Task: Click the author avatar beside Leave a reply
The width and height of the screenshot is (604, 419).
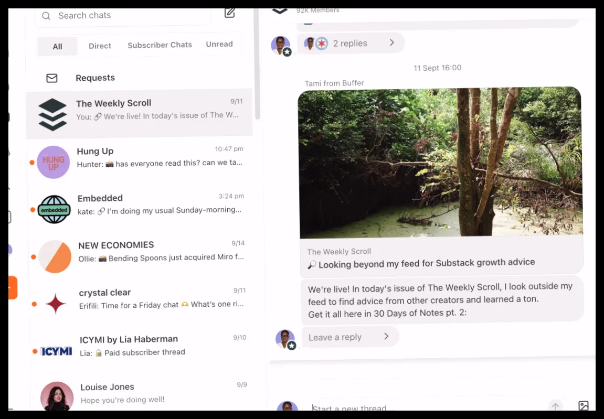Action: 285,339
